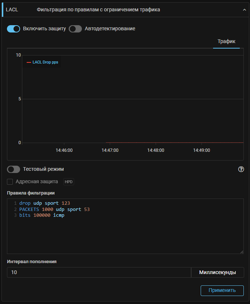Toggle the Включить защиту switch
Screen dimensions: 250x304
(x=14, y=29)
